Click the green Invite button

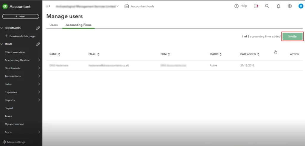tap(292, 36)
